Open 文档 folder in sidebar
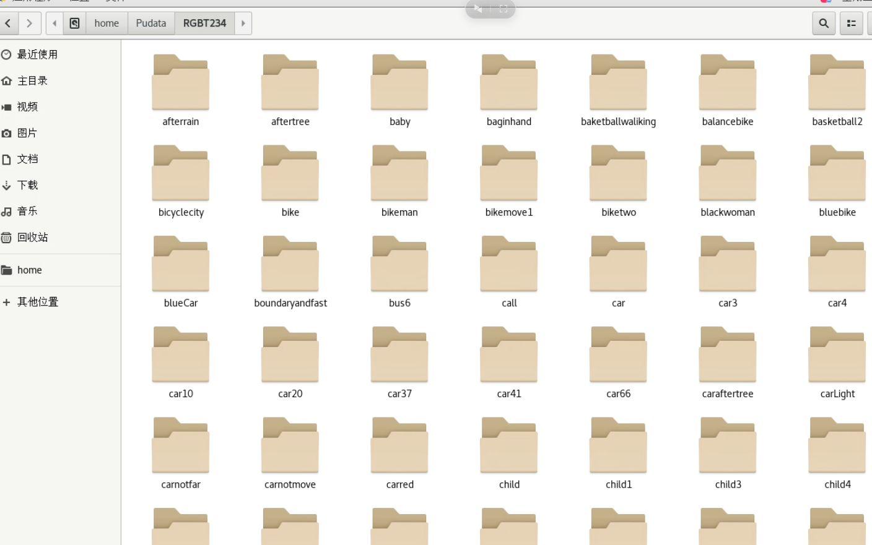Screen dimensions: 872x545 click(60, 159)
